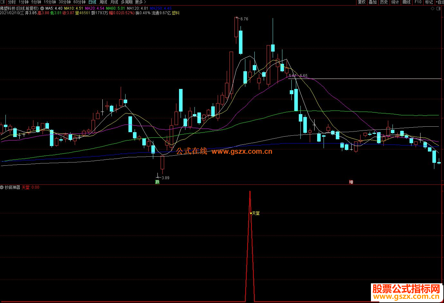Click the 标记 mark button
The width and height of the screenshot is (444, 303).
429,2
